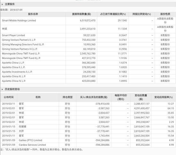Select the 报告期 2018-07-09 date text
Screen dimensions: 176x155
pos(16,10)
